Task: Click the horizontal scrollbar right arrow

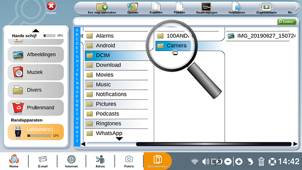Action: click(x=295, y=144)
